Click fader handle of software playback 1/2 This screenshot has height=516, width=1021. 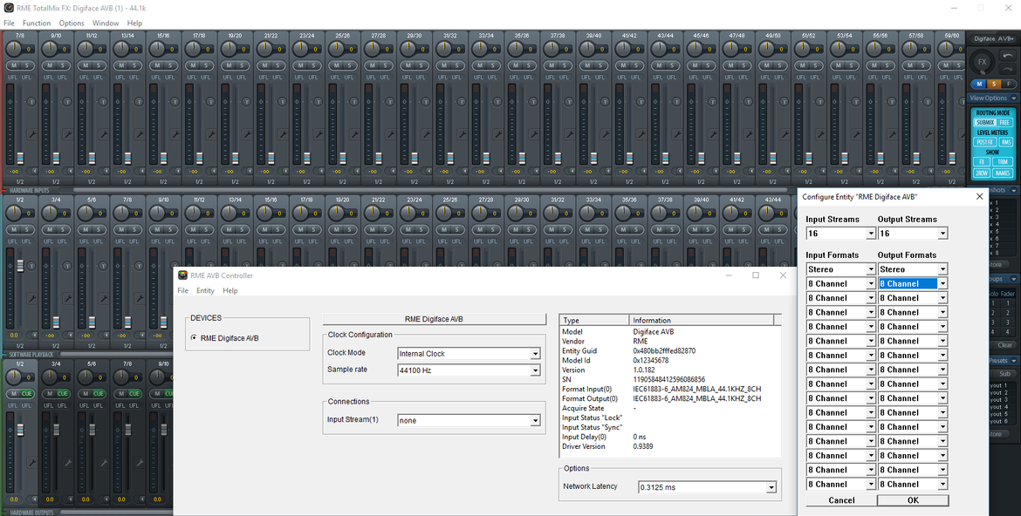[x=19, y=266]
